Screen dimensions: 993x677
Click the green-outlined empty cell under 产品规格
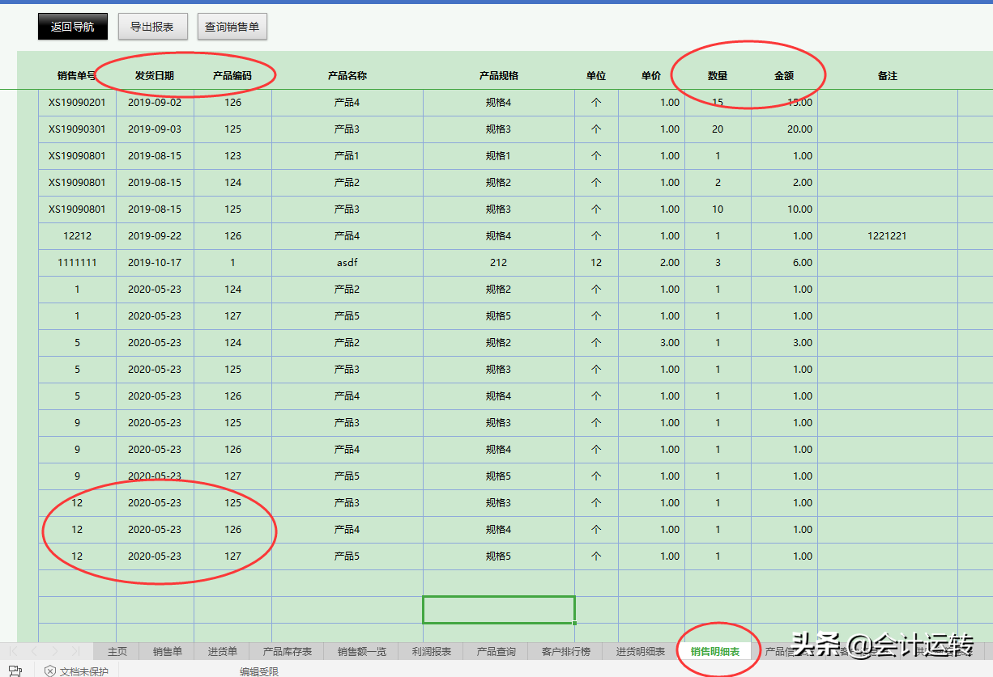(x=499, y=610)
